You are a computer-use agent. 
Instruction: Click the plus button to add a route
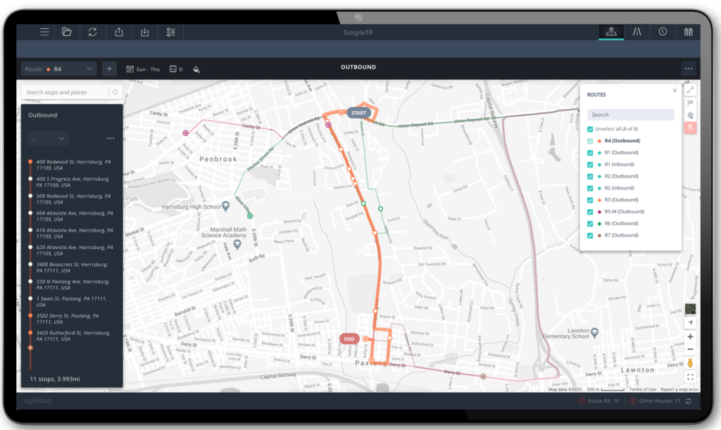[x=109, y=68]
